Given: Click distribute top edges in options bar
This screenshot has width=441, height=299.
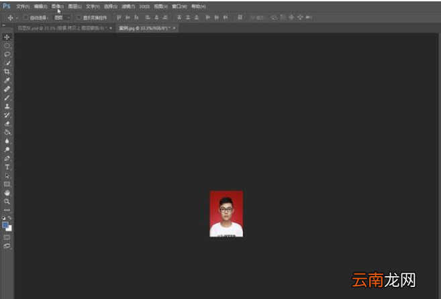Looking at the screenshot, I should (179, 17).
